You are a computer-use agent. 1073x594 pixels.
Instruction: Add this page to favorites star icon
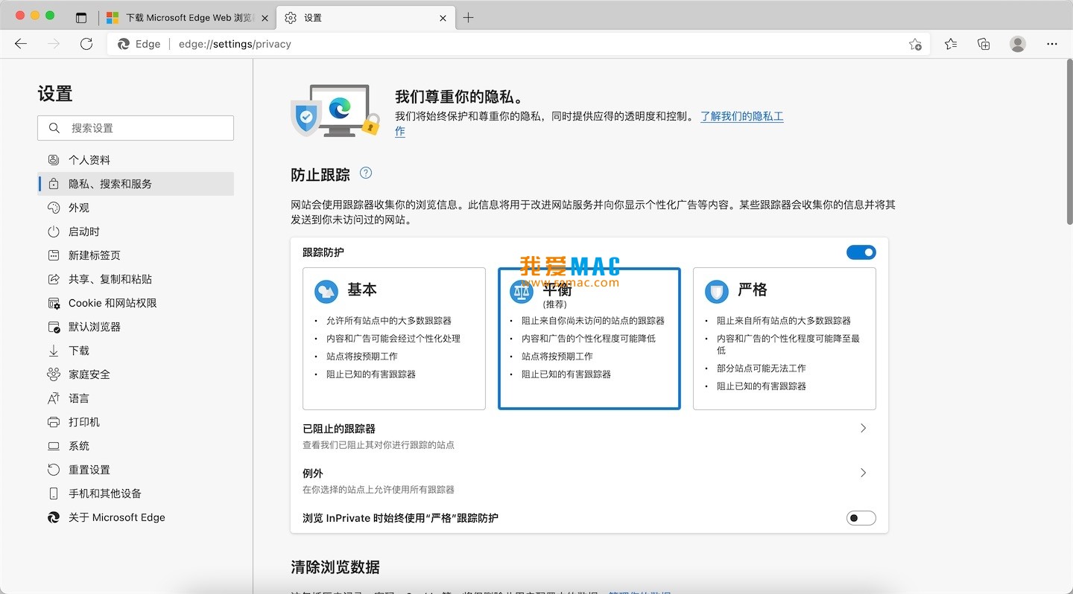pos(915,45)
